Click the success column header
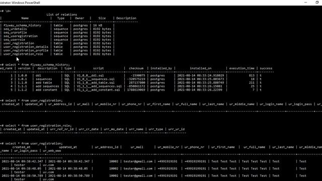Screen dimensions: 322x181 point(266,68)
